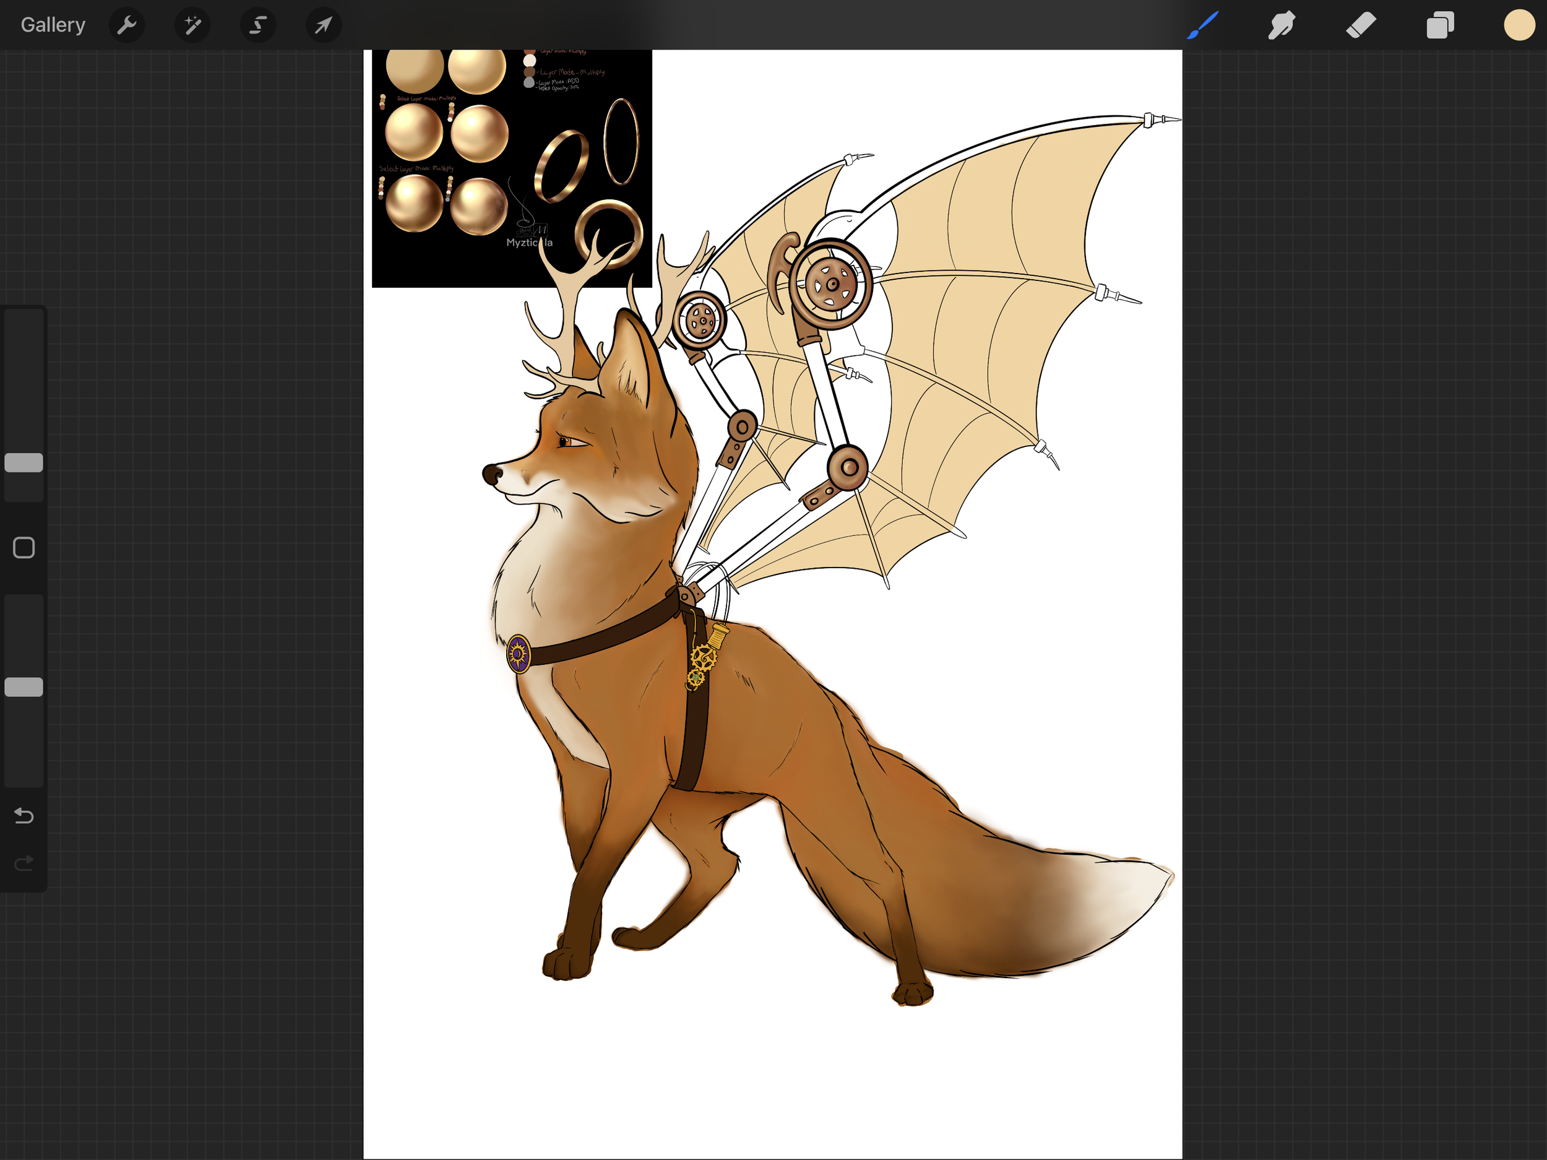Viewport: 1547px width, 1160px height.
Task: Open the Adjustments magic wand menu
Action: [192, 25]
